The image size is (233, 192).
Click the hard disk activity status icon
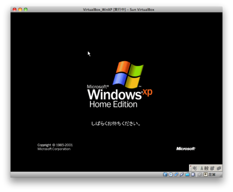click(165, 174)
